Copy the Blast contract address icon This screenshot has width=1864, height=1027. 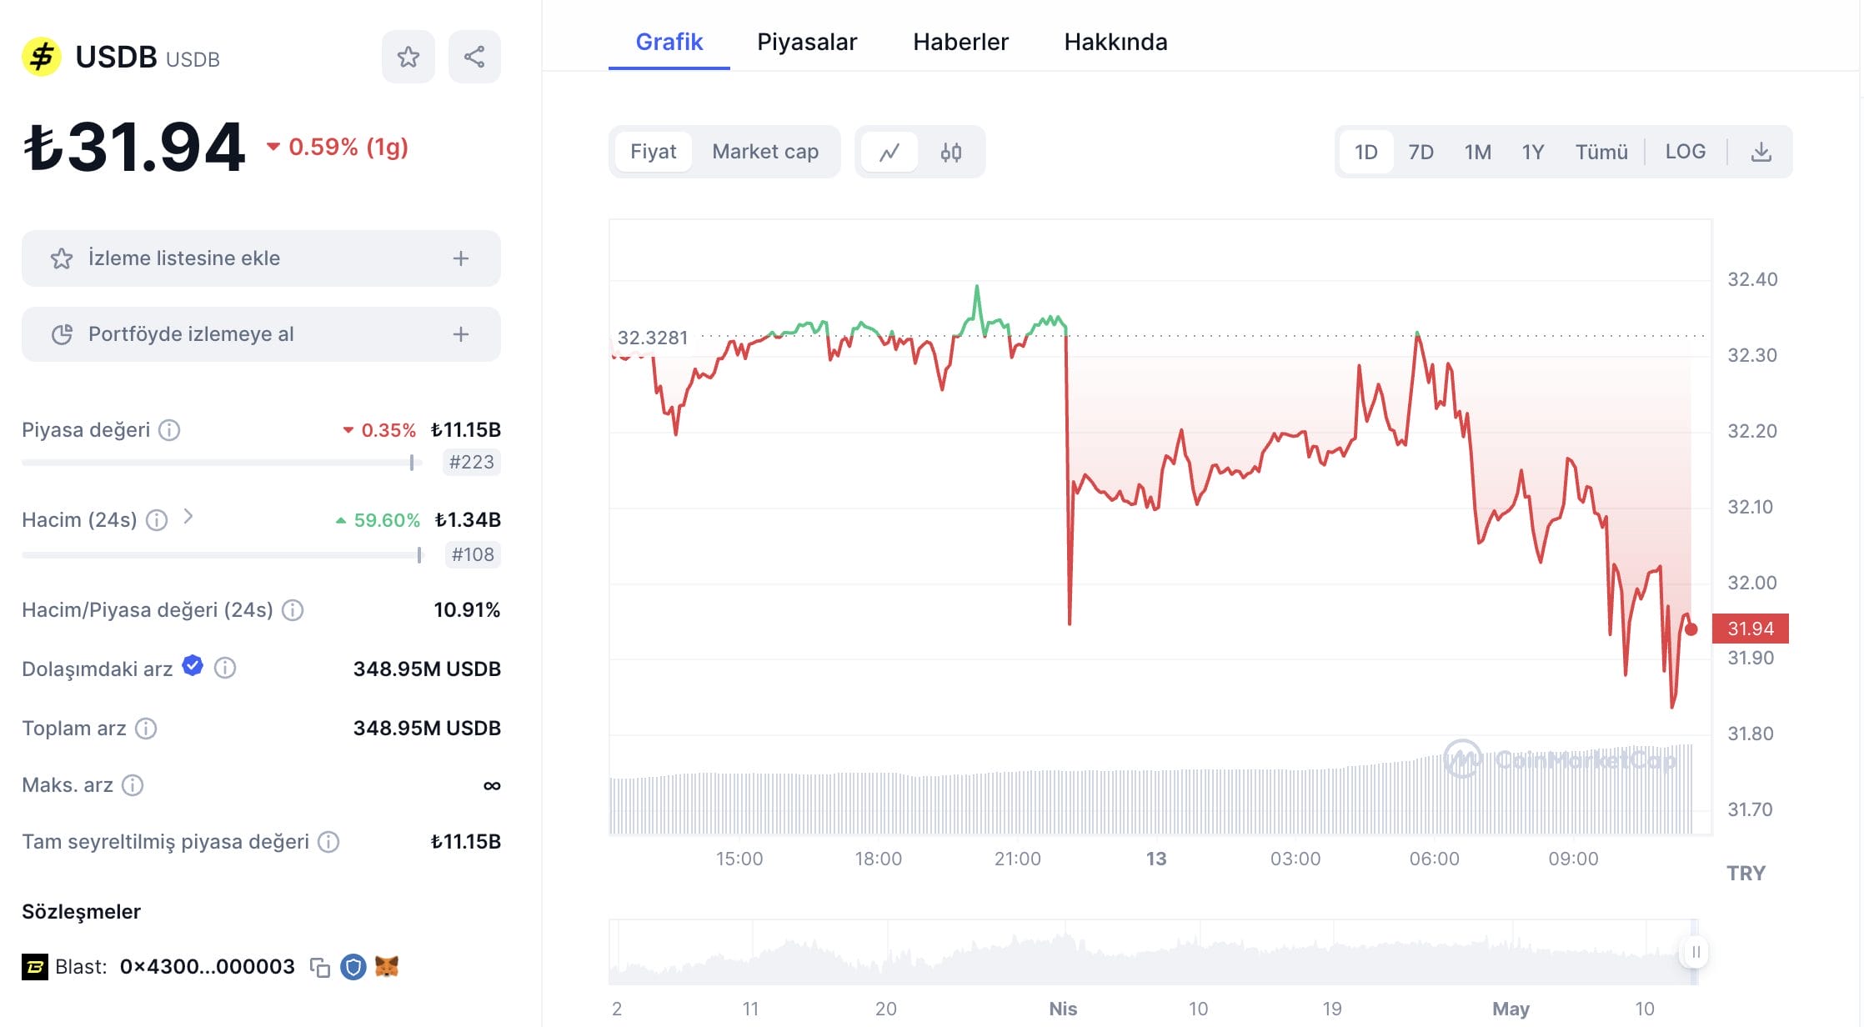(x=319, y=967)
